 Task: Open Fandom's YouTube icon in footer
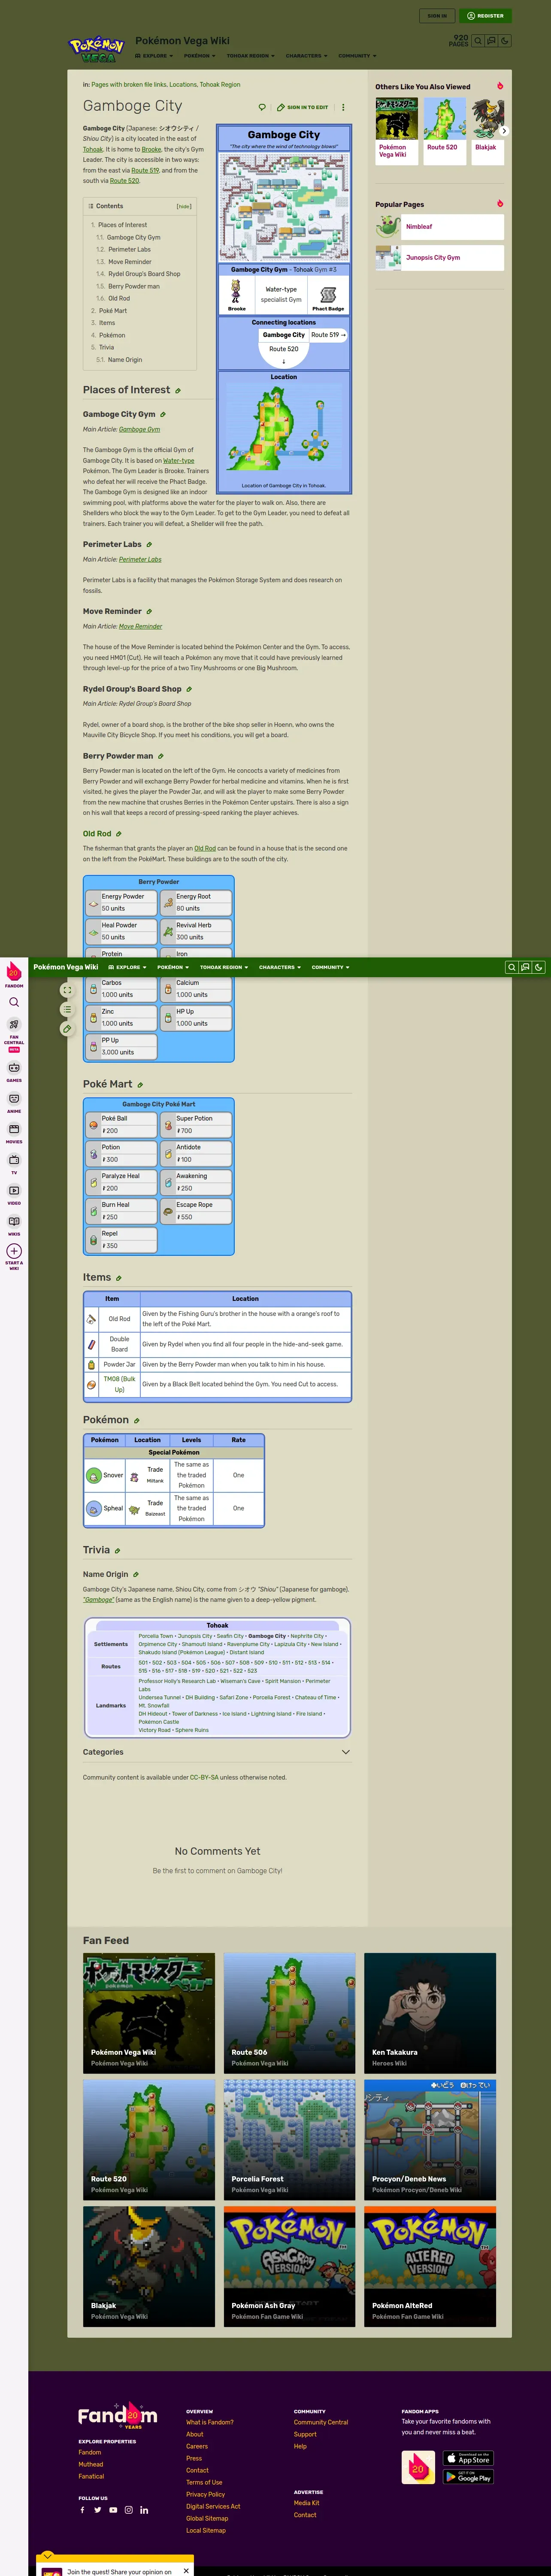click(x=113, y=2509)
